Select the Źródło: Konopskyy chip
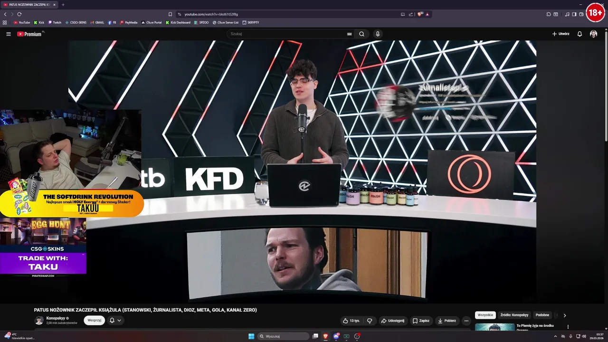Image resolution: width=608 pixels, height=342 pixels. [514, 315]
